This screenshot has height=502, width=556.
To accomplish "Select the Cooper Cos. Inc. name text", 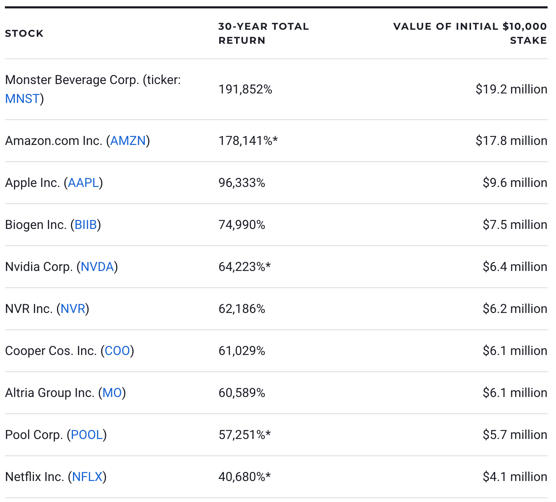I will pyautogui.click(x=51, y=351).
